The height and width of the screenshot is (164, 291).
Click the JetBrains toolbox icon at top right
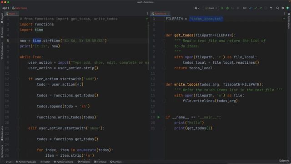point(288,8)
